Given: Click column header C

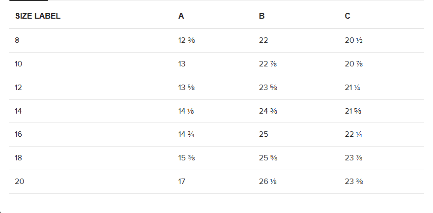Looking at the screenshot, I should pyautogui.click(x=347, y=16).
